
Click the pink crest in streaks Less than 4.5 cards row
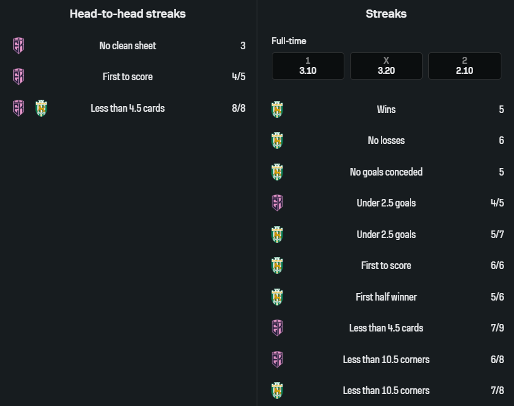(x=277, y=328)
